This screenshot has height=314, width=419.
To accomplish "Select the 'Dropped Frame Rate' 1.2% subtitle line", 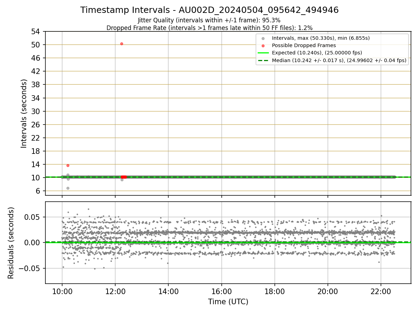I will point(209,28).
